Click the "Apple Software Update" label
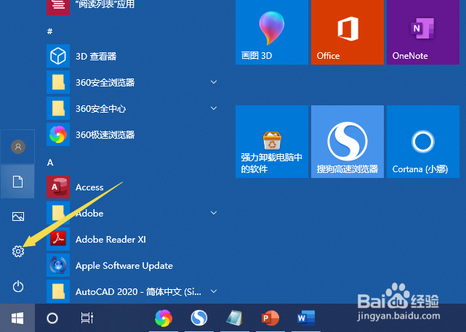This screenshot has height=332, width=466. pos(124,266)
